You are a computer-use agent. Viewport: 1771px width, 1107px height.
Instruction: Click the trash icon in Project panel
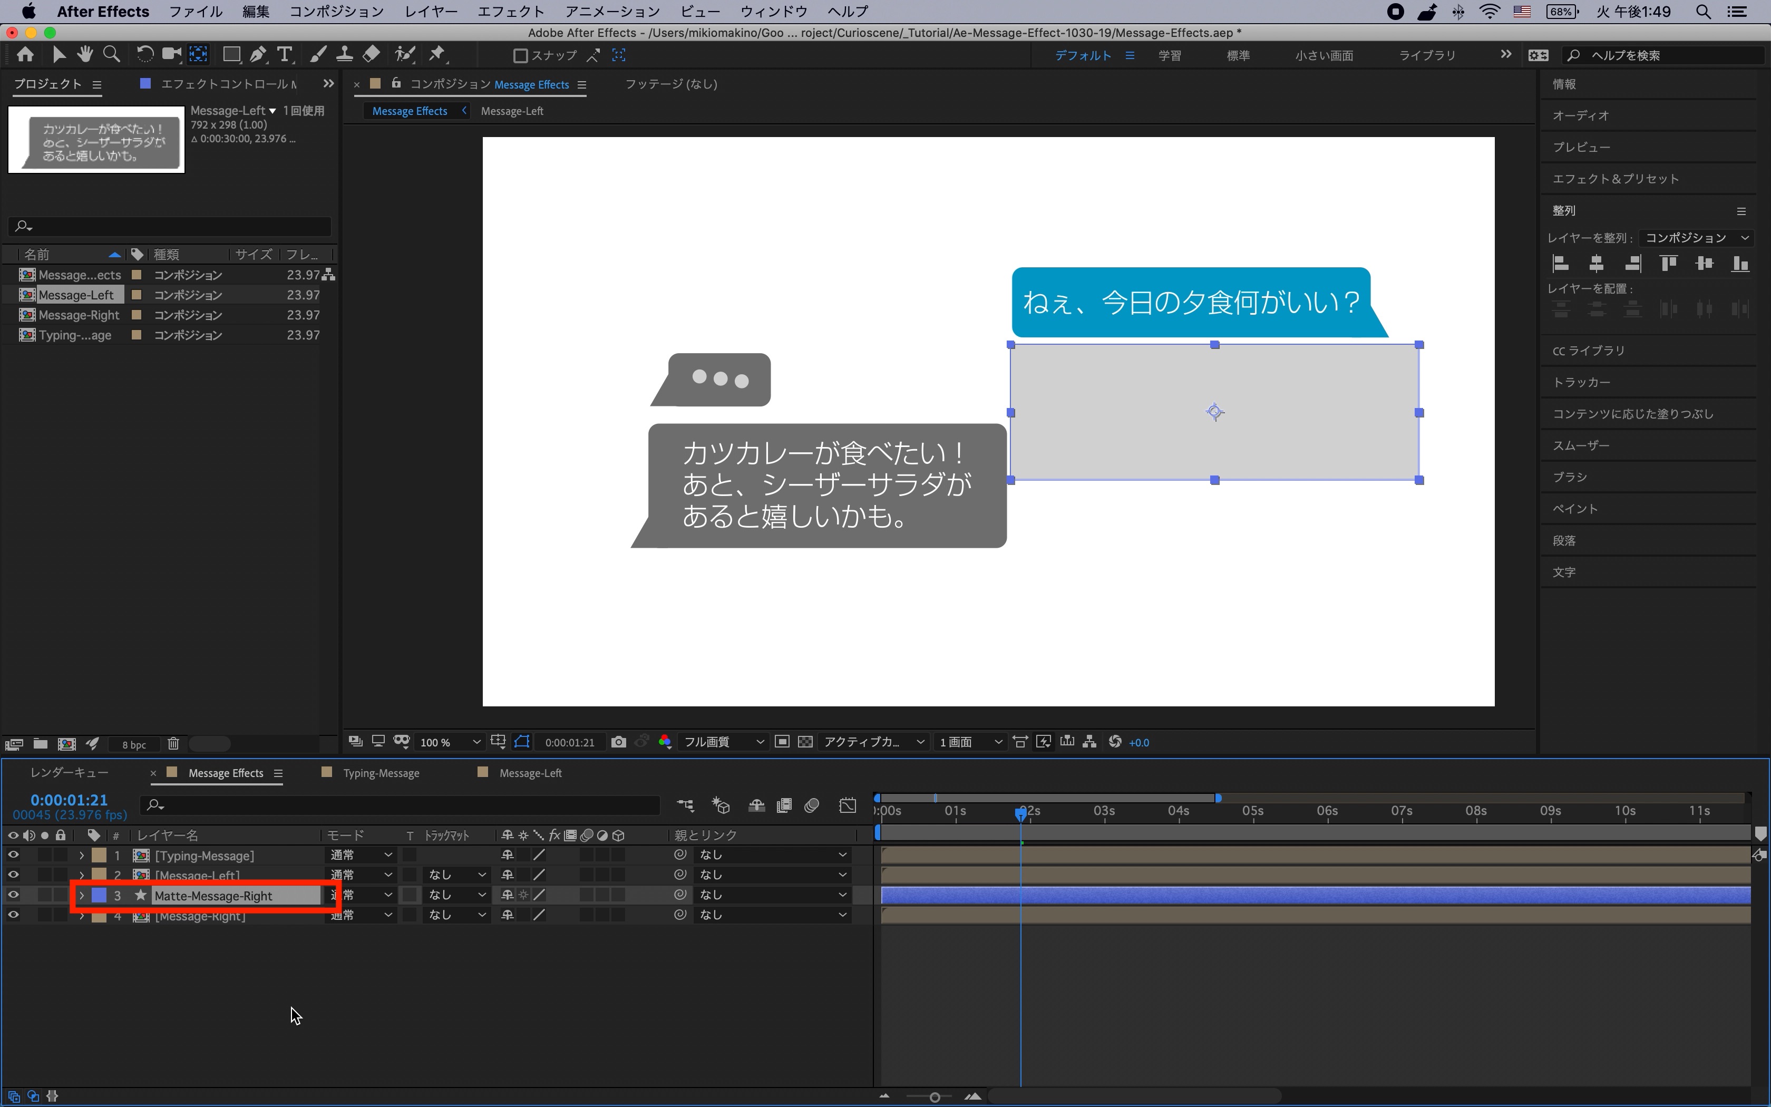click(173, 744)
